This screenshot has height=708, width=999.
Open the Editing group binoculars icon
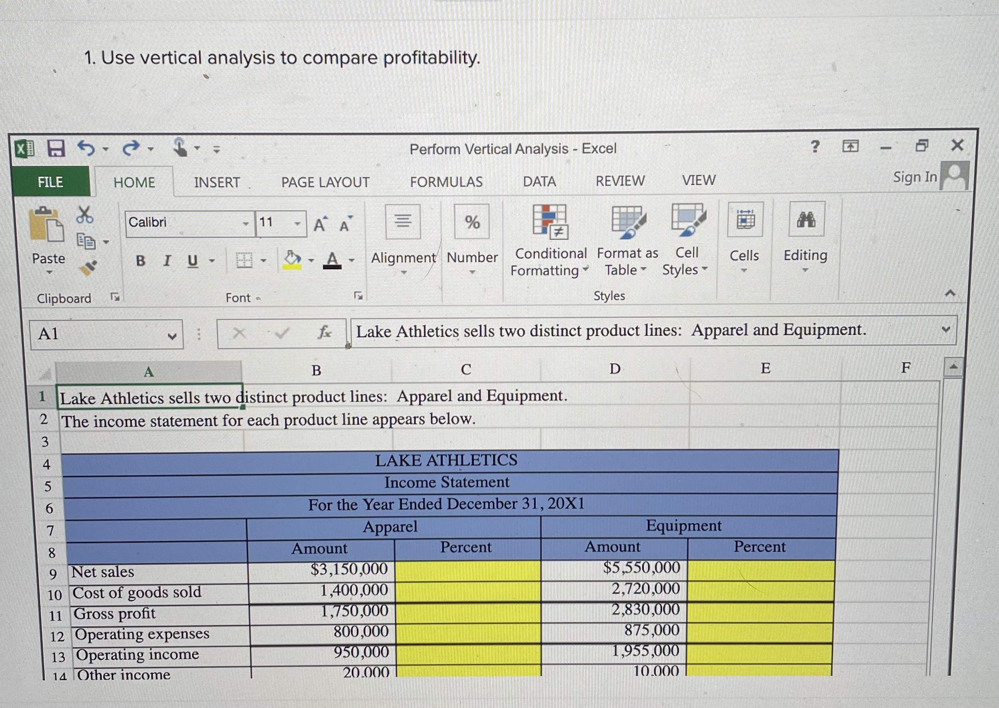(x=805, y=220)
